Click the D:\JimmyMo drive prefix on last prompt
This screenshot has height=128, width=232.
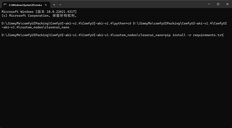(x=11, y=35)
